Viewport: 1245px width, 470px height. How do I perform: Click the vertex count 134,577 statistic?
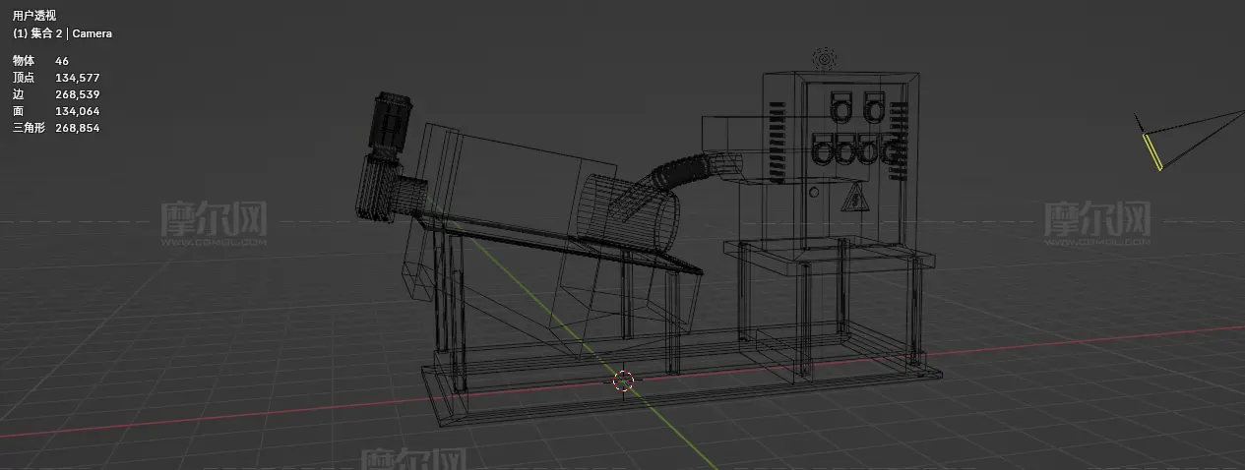pos(77,78)
